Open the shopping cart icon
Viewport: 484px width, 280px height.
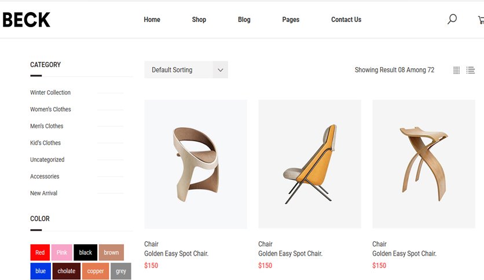coord(481,20)
